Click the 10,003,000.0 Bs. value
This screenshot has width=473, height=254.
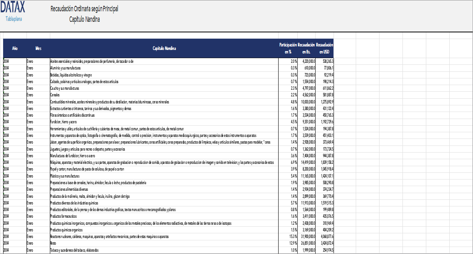(x=307, y=102)
